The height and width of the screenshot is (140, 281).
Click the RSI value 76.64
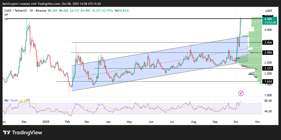[14, 100]
